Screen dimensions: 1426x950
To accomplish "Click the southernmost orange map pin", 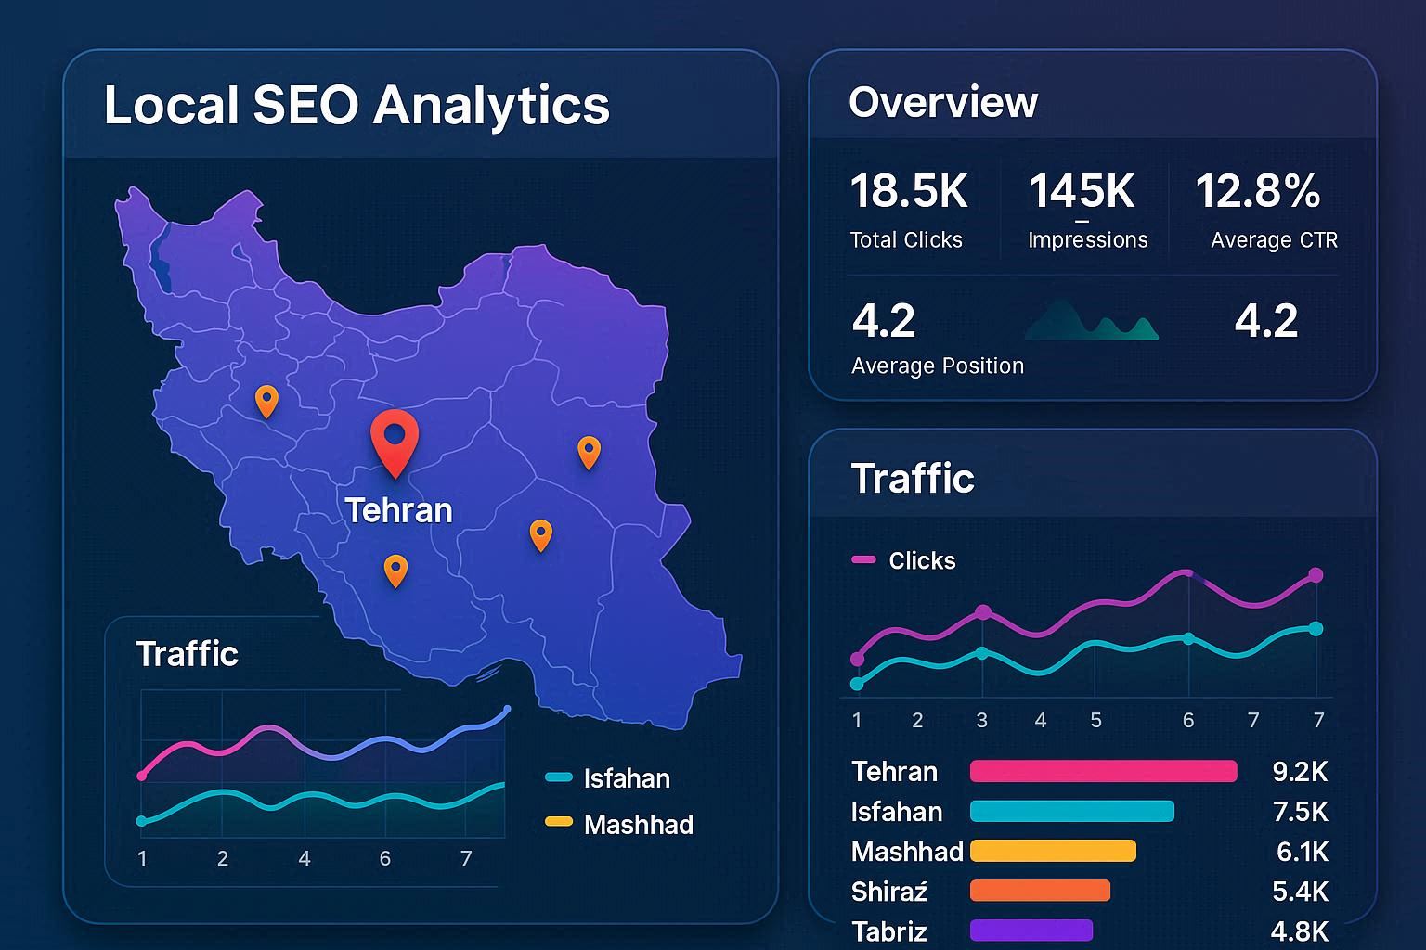I will [395, 569].
